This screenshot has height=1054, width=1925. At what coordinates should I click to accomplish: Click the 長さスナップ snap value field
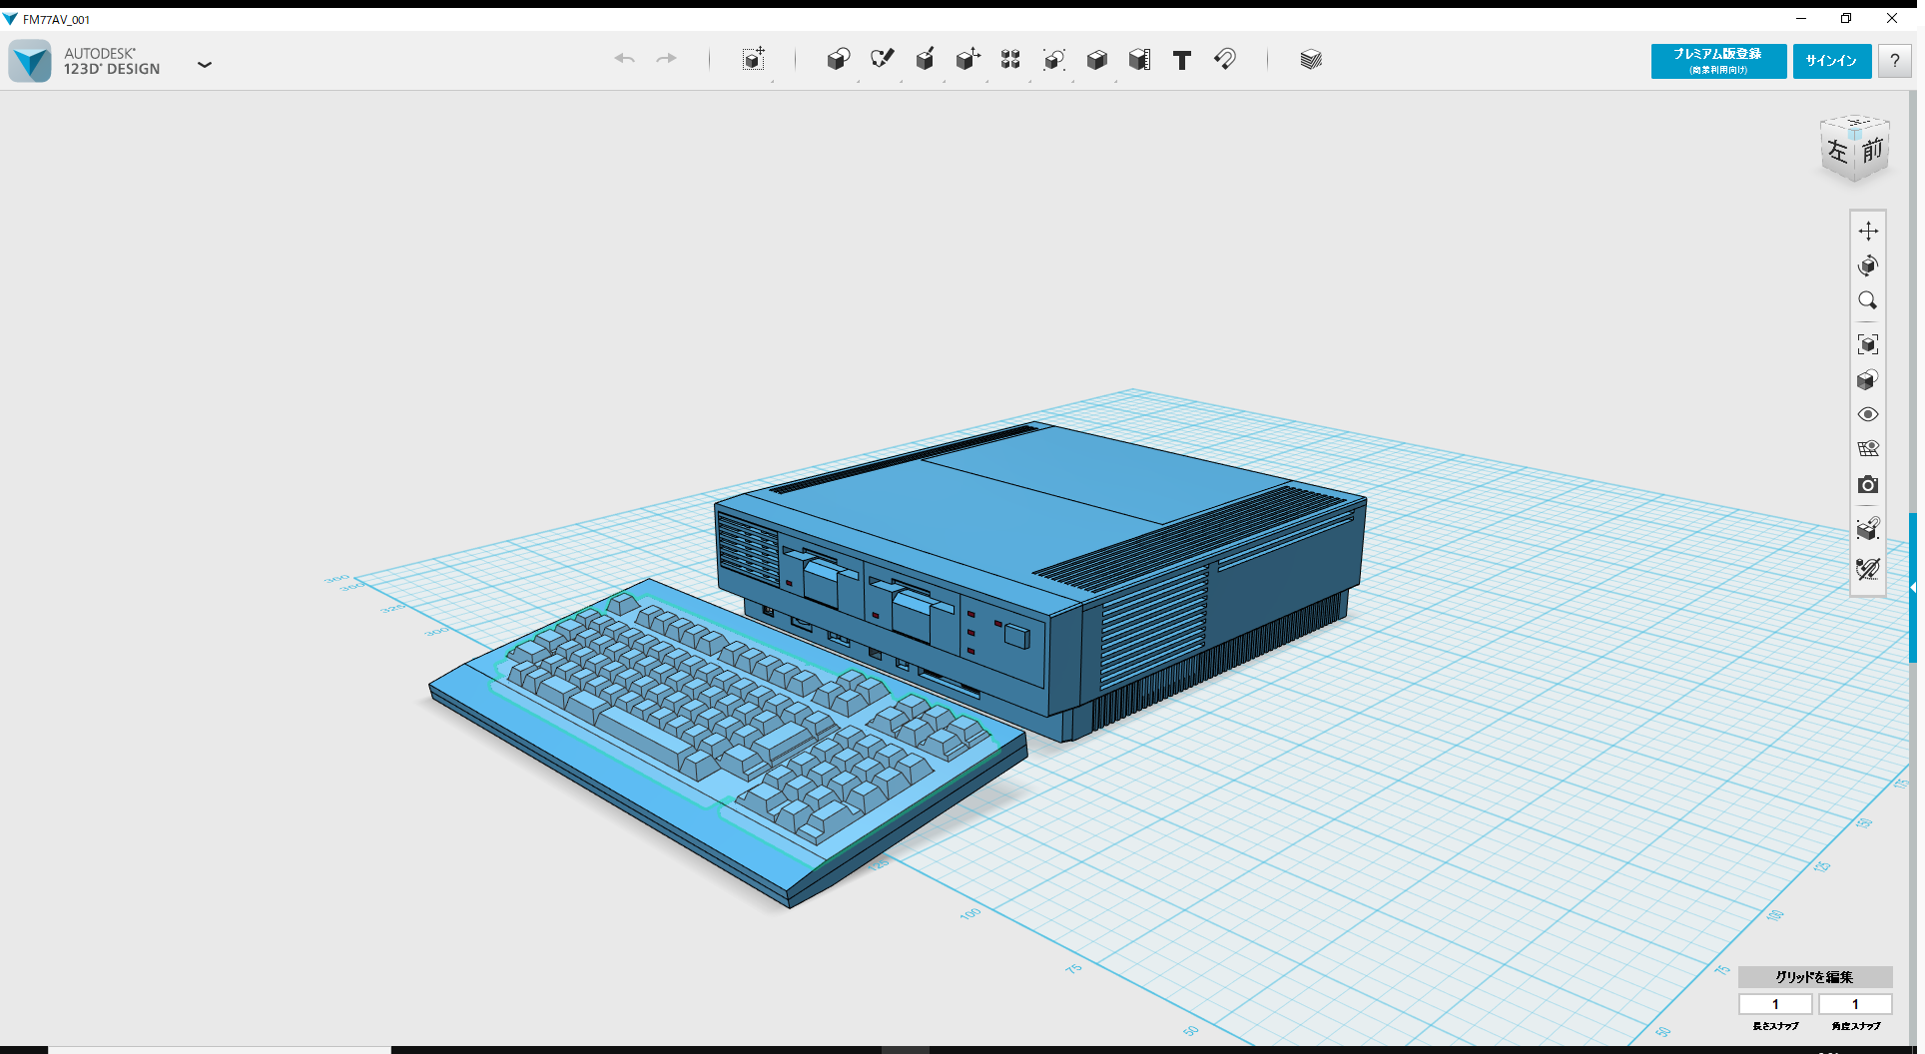pyautogui.click(x=1775, y=1004)
